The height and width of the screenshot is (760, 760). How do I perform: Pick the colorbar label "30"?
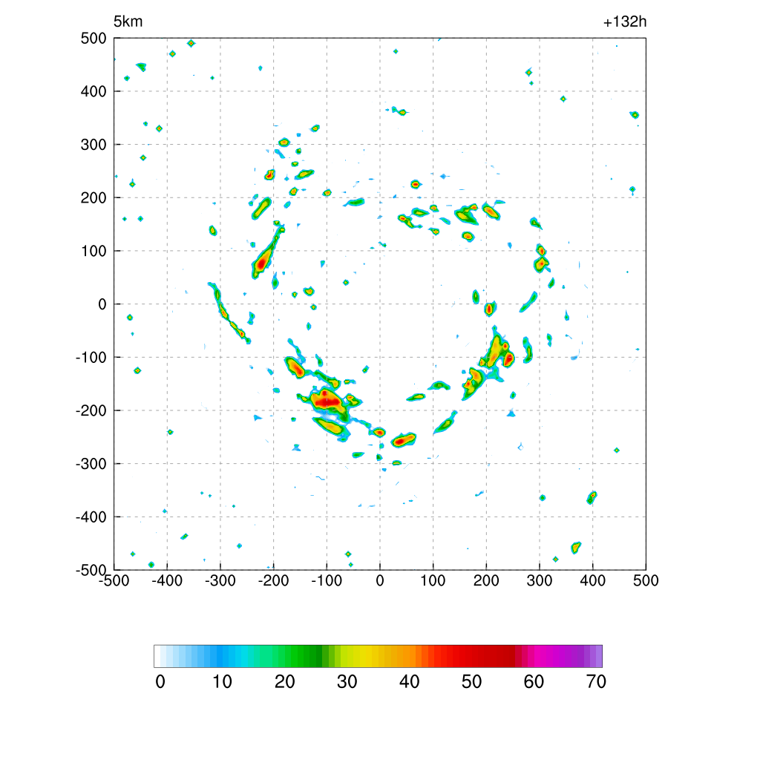click(347, 682)
